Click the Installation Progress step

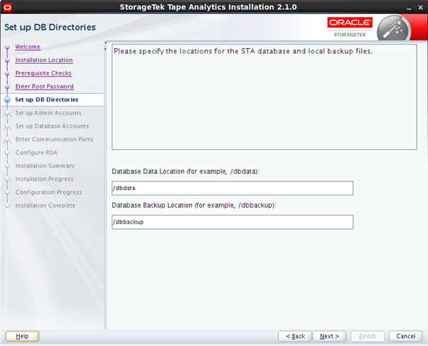(44, 179)
